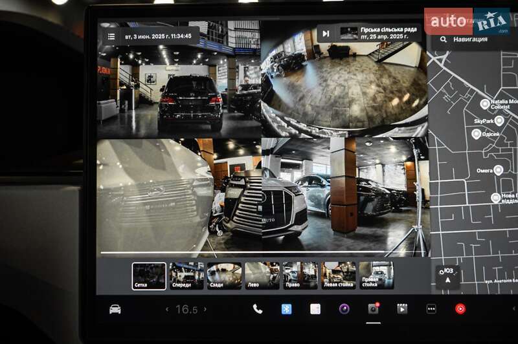Switch to the Сзади rear camera view
The image size is (518, 344).
point(224,275)
